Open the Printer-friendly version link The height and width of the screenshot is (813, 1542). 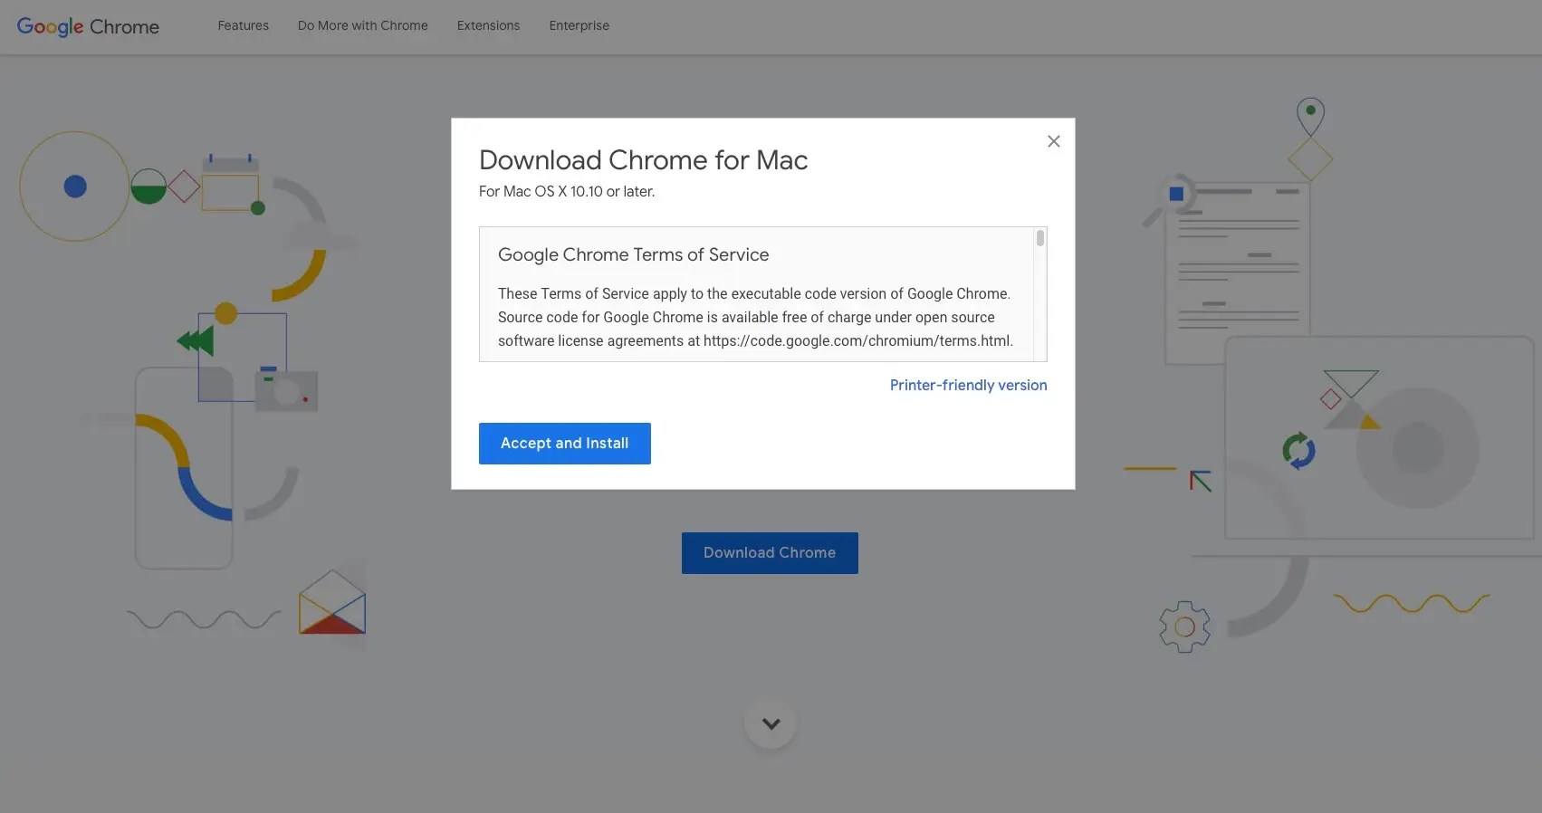[968, 385]
